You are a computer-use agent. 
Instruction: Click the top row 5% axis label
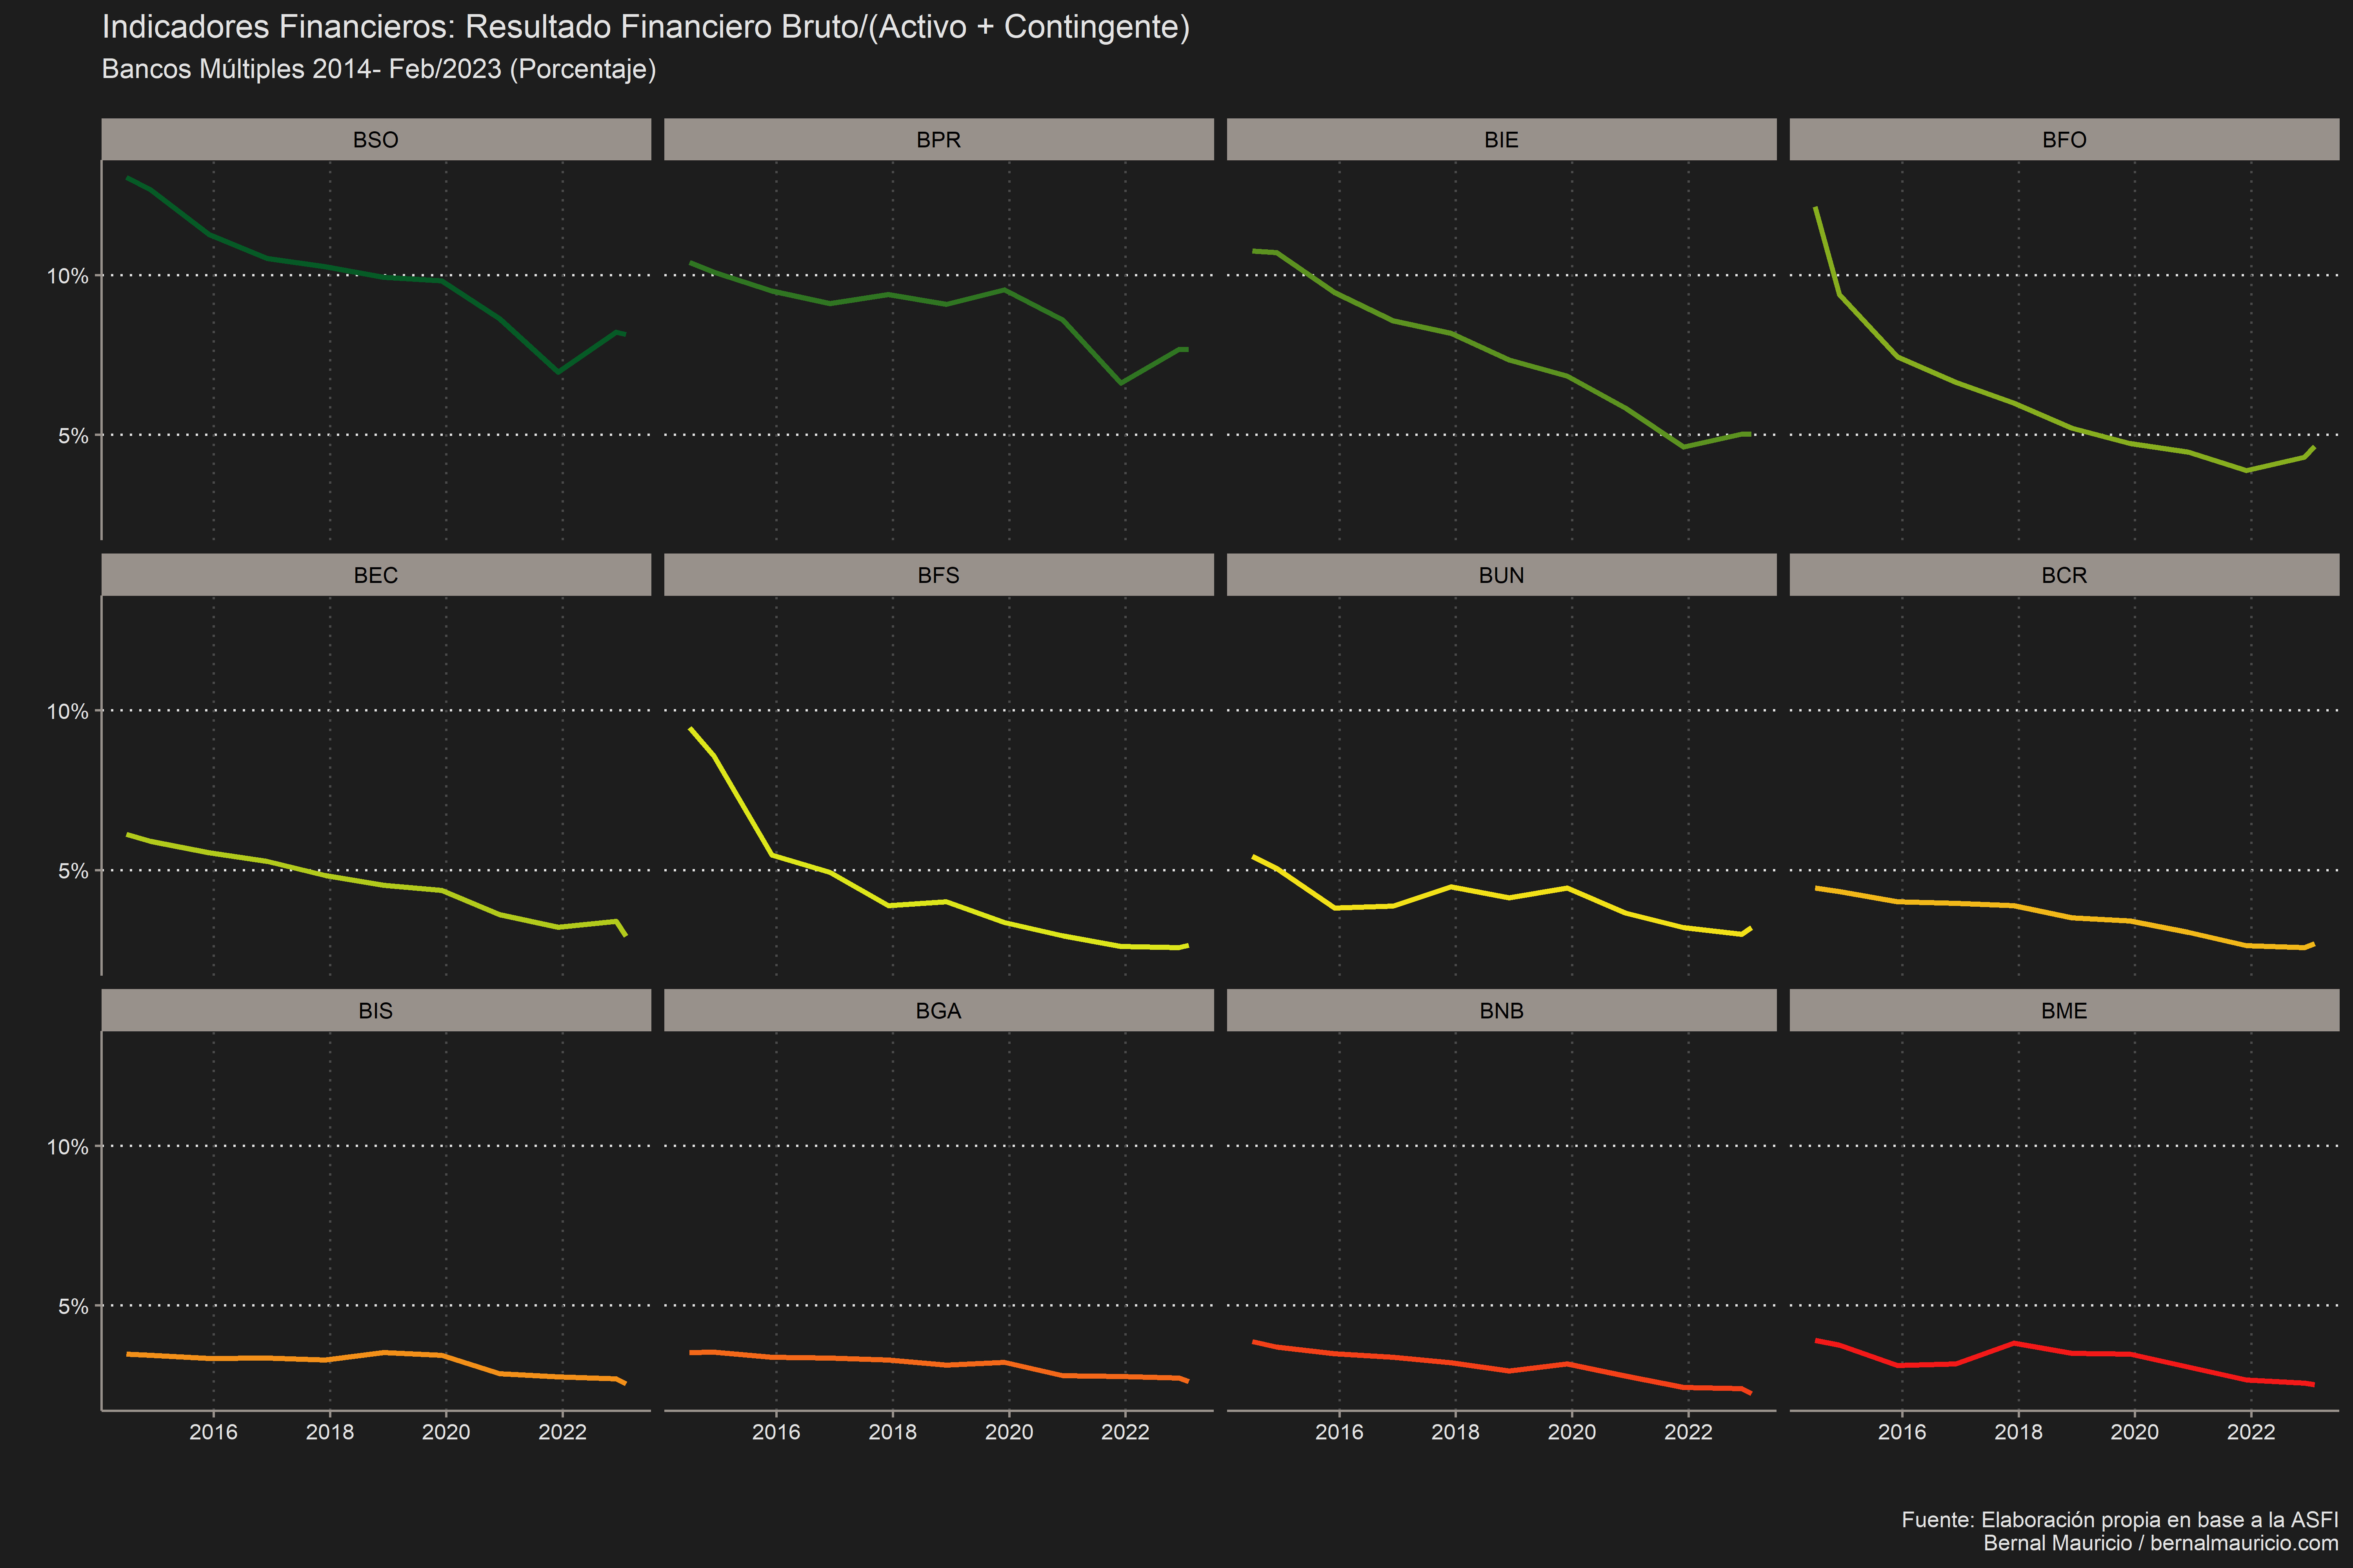pos(73,436)
